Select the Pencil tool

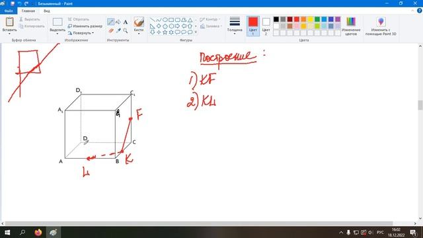[110, 22]
